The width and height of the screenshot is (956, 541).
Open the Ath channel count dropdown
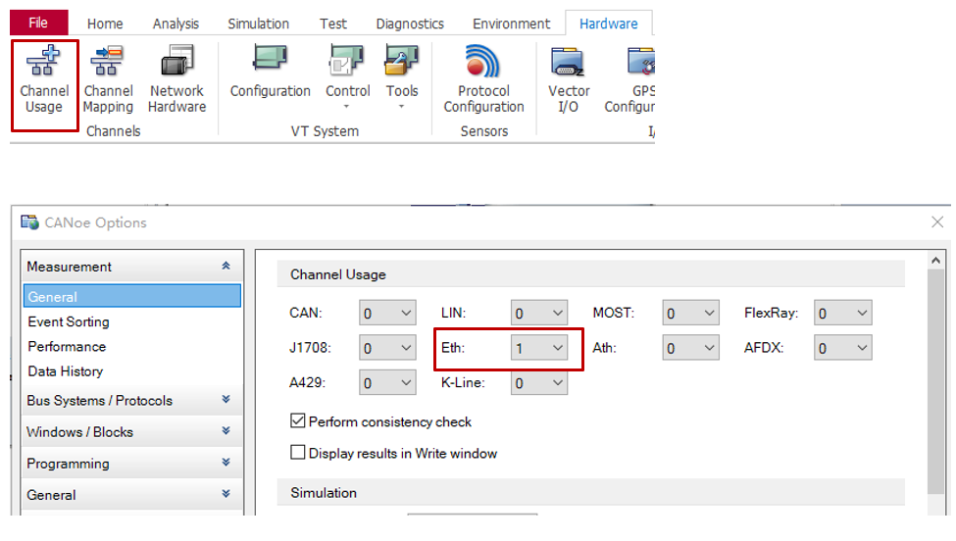690,348
